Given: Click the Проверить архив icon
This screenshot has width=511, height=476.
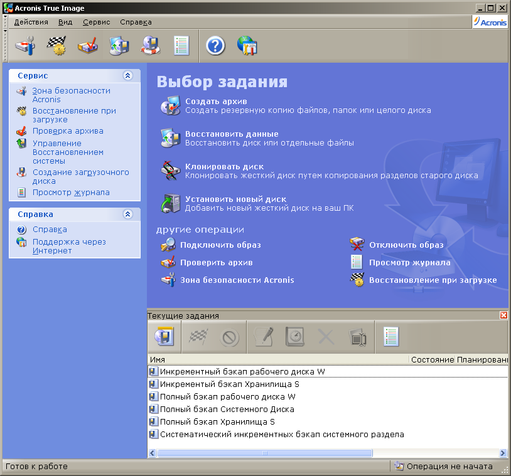Looking at the screenshot, I should [x=168, y=262].
